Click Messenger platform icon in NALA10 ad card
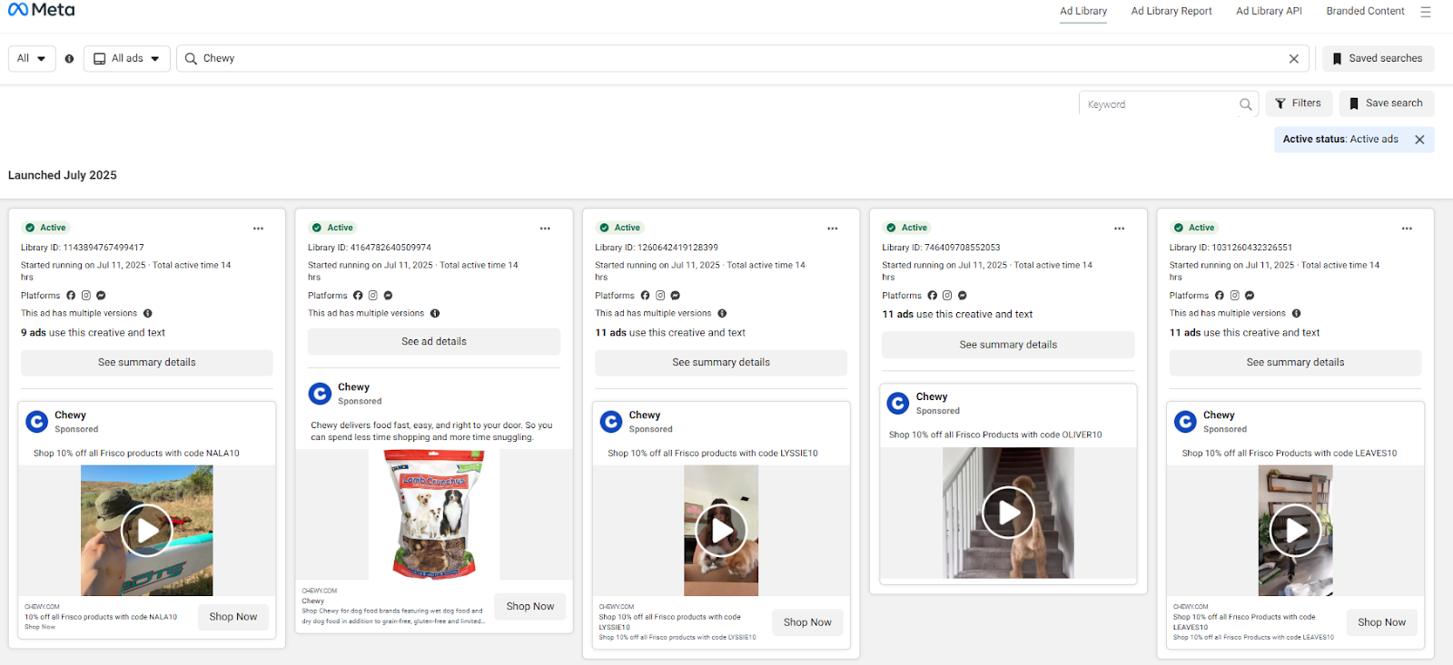This screenshot has width=1453, height=665. [x=101, y=296]
